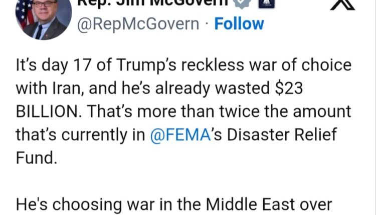Click the Follow link
376x215 pixels.
click(239, 23)
